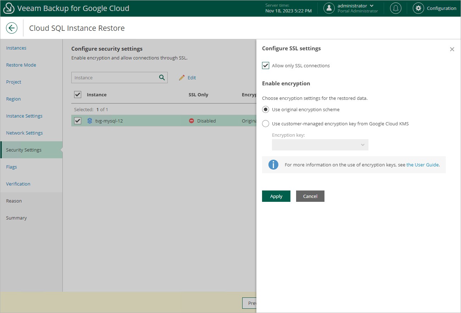Open the notifications bell
Image resolution: width=461 pixels, height=313 pixels.
pos(396,8)
